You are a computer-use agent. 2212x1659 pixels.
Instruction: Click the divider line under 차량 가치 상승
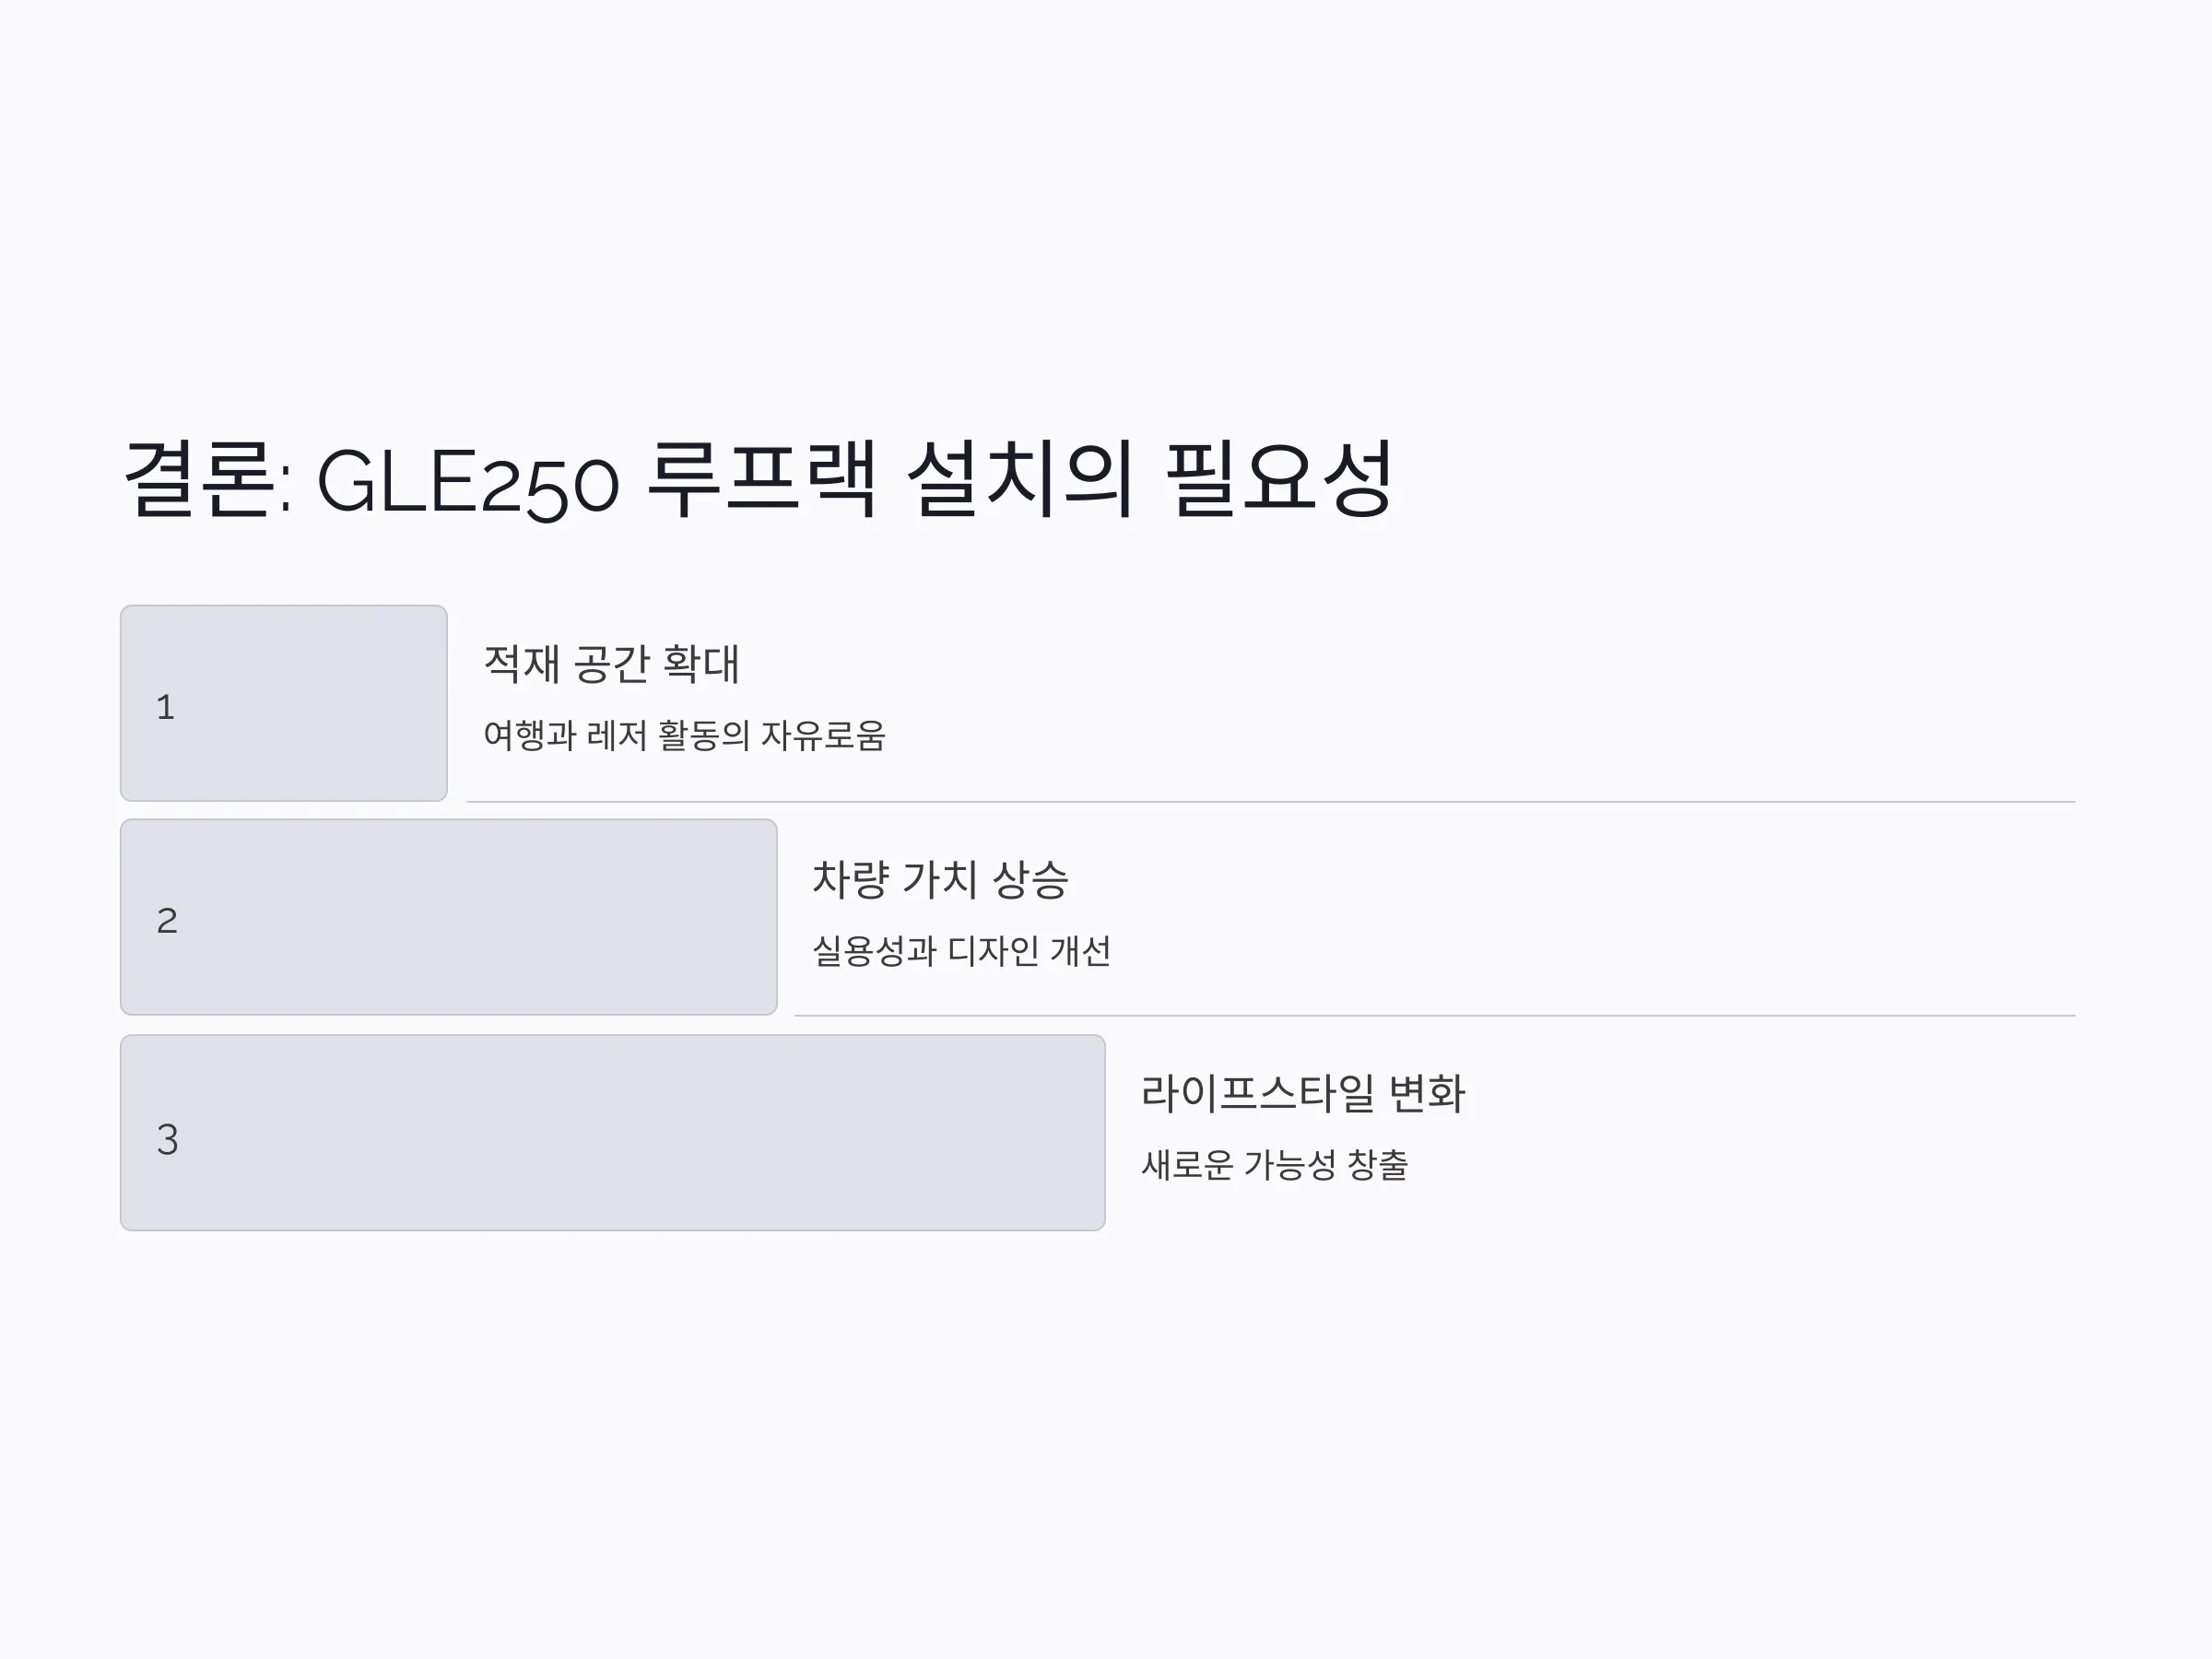pyautogui.click(x=1435, y=1016)
